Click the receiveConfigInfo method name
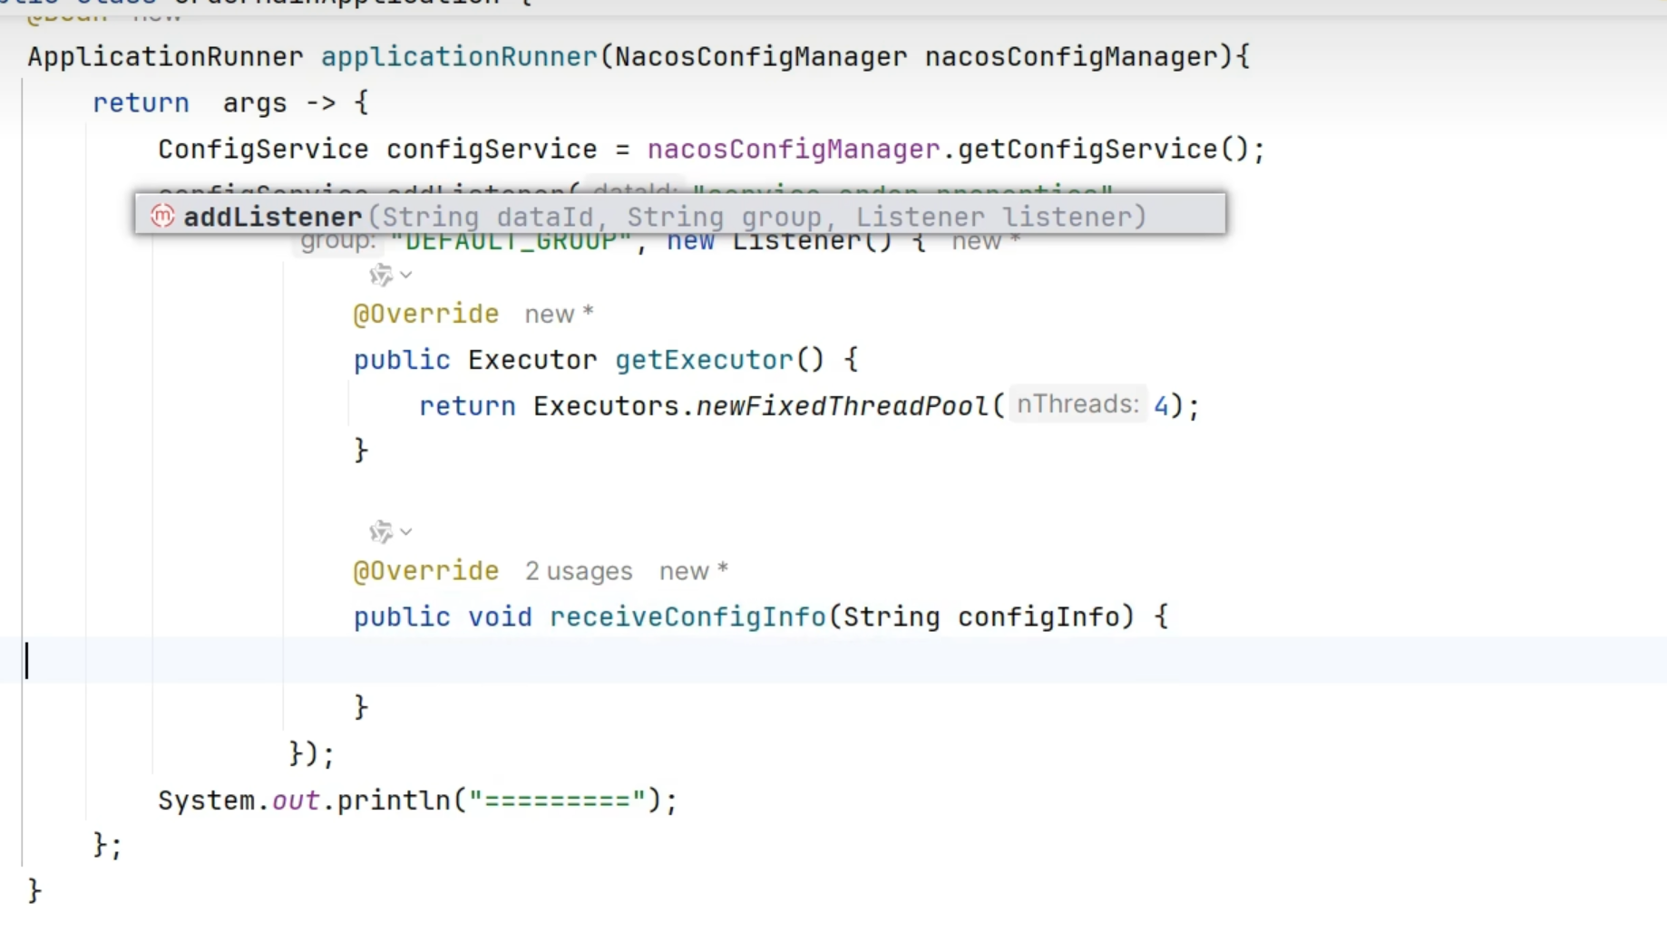This screenshot has width=1667, height=941. 687,617
